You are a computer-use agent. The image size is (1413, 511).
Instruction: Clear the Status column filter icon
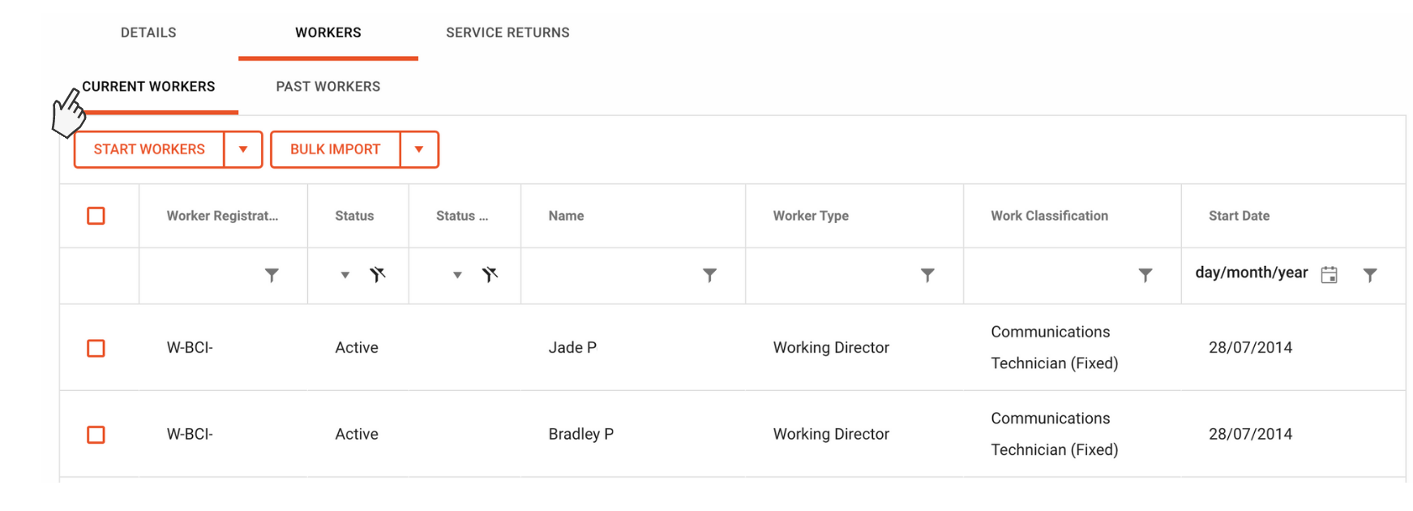pos(378,275)
